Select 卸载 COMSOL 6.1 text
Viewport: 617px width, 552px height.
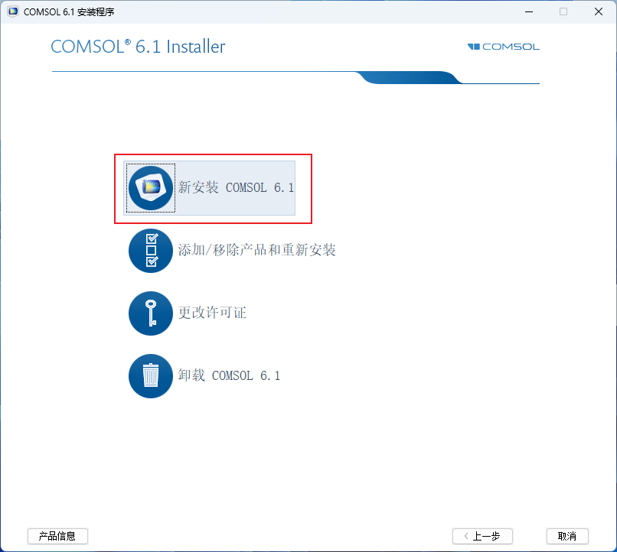229,375
